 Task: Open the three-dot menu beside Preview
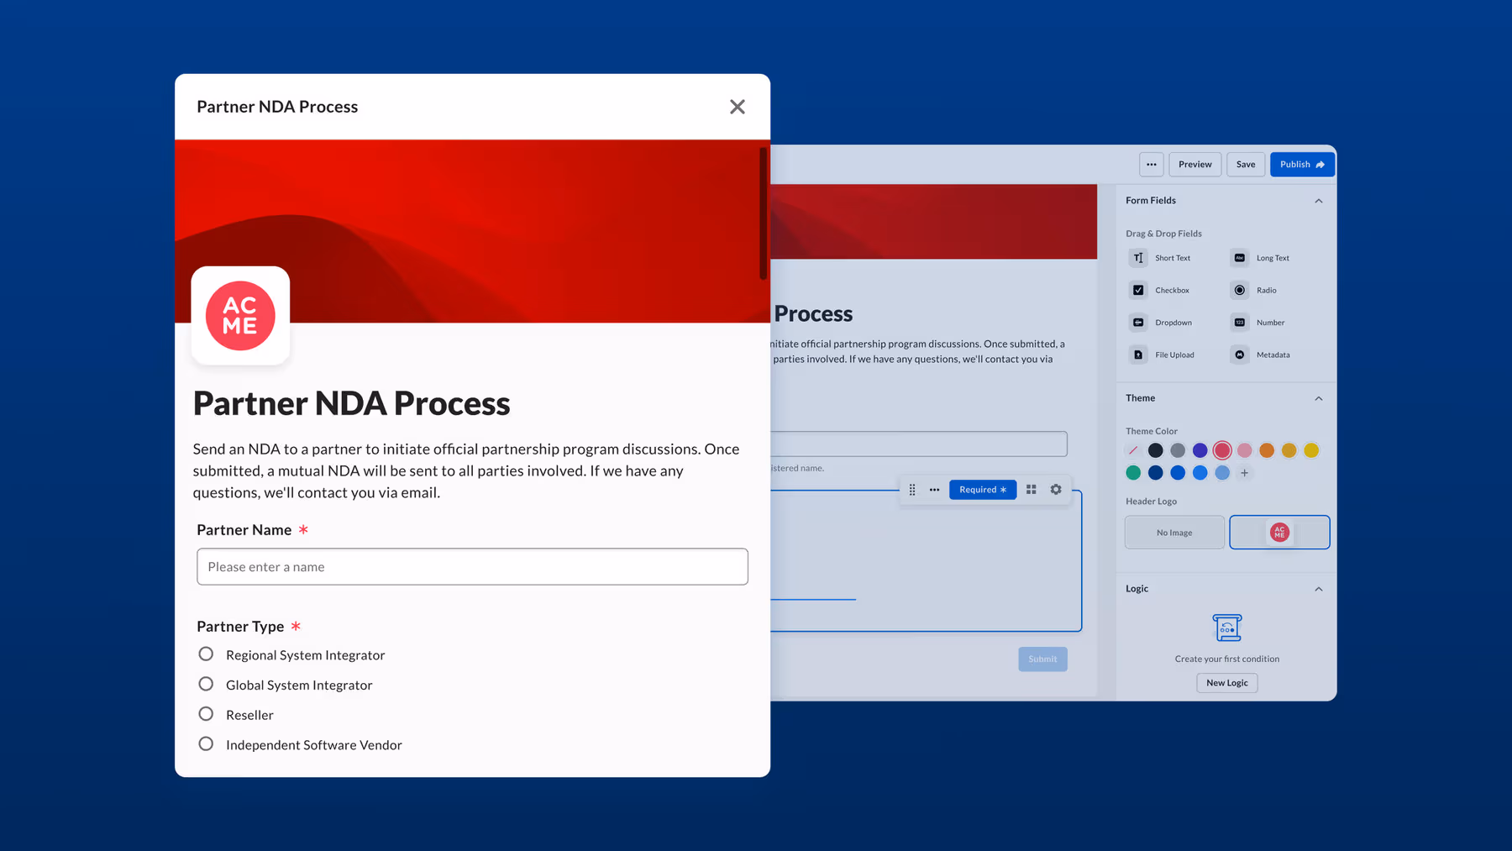[x=1151, y=165]
